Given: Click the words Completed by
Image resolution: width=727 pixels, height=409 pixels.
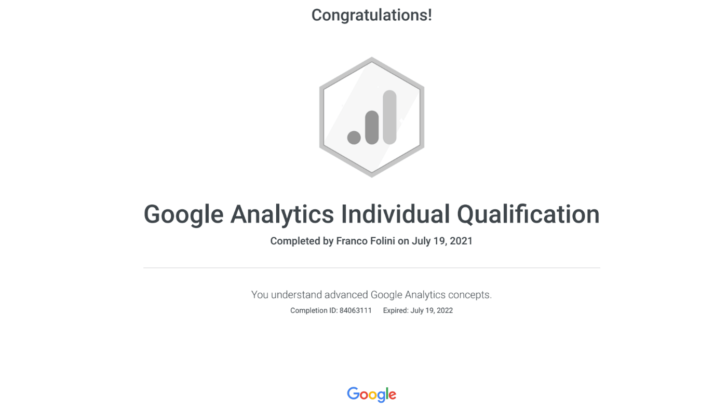Looking at the screenshot, I should point(302,241).
